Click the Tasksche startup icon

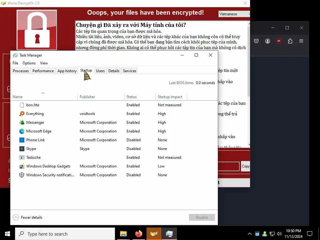click(22, 157)
